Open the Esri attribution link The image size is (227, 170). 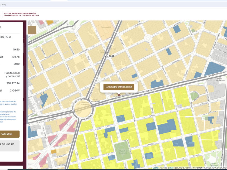pyautogui.click(x=172, y=168)
